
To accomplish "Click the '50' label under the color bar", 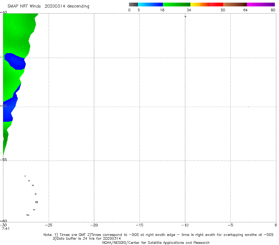I will [x=223, y=10].
